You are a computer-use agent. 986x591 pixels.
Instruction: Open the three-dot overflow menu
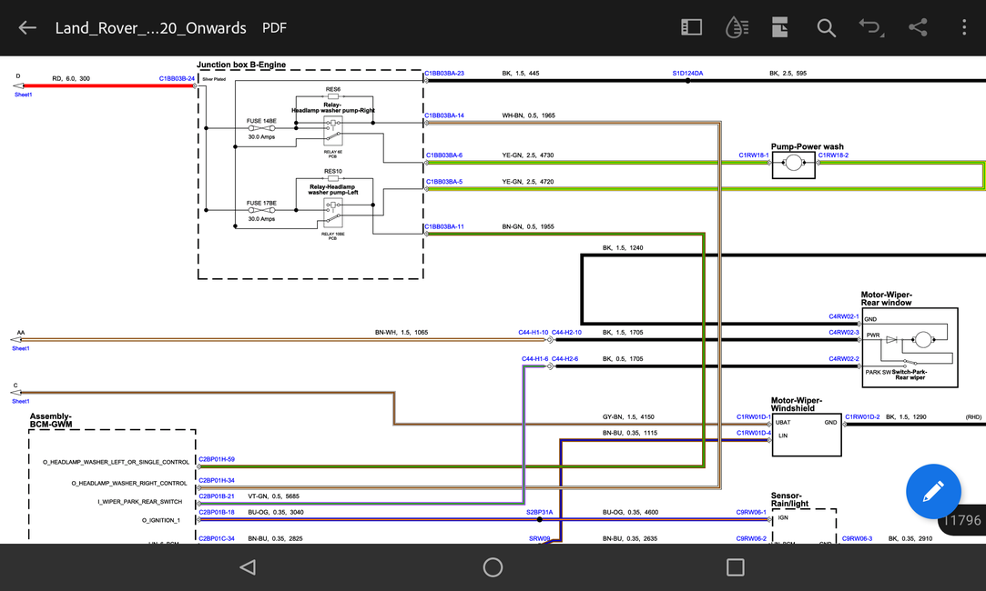(x=964, y=27)
